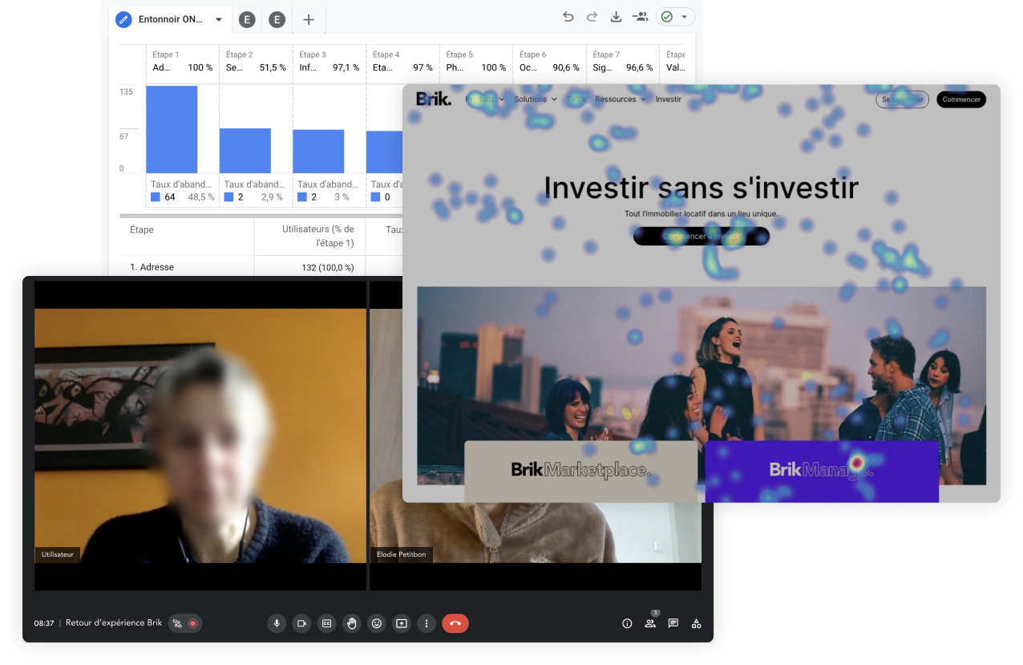
Task: Click the green checkmark data quality icon
Action: coord(667,17)
